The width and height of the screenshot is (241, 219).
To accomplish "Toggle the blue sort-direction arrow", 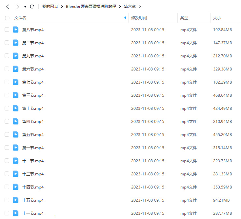I will (125, 18).
